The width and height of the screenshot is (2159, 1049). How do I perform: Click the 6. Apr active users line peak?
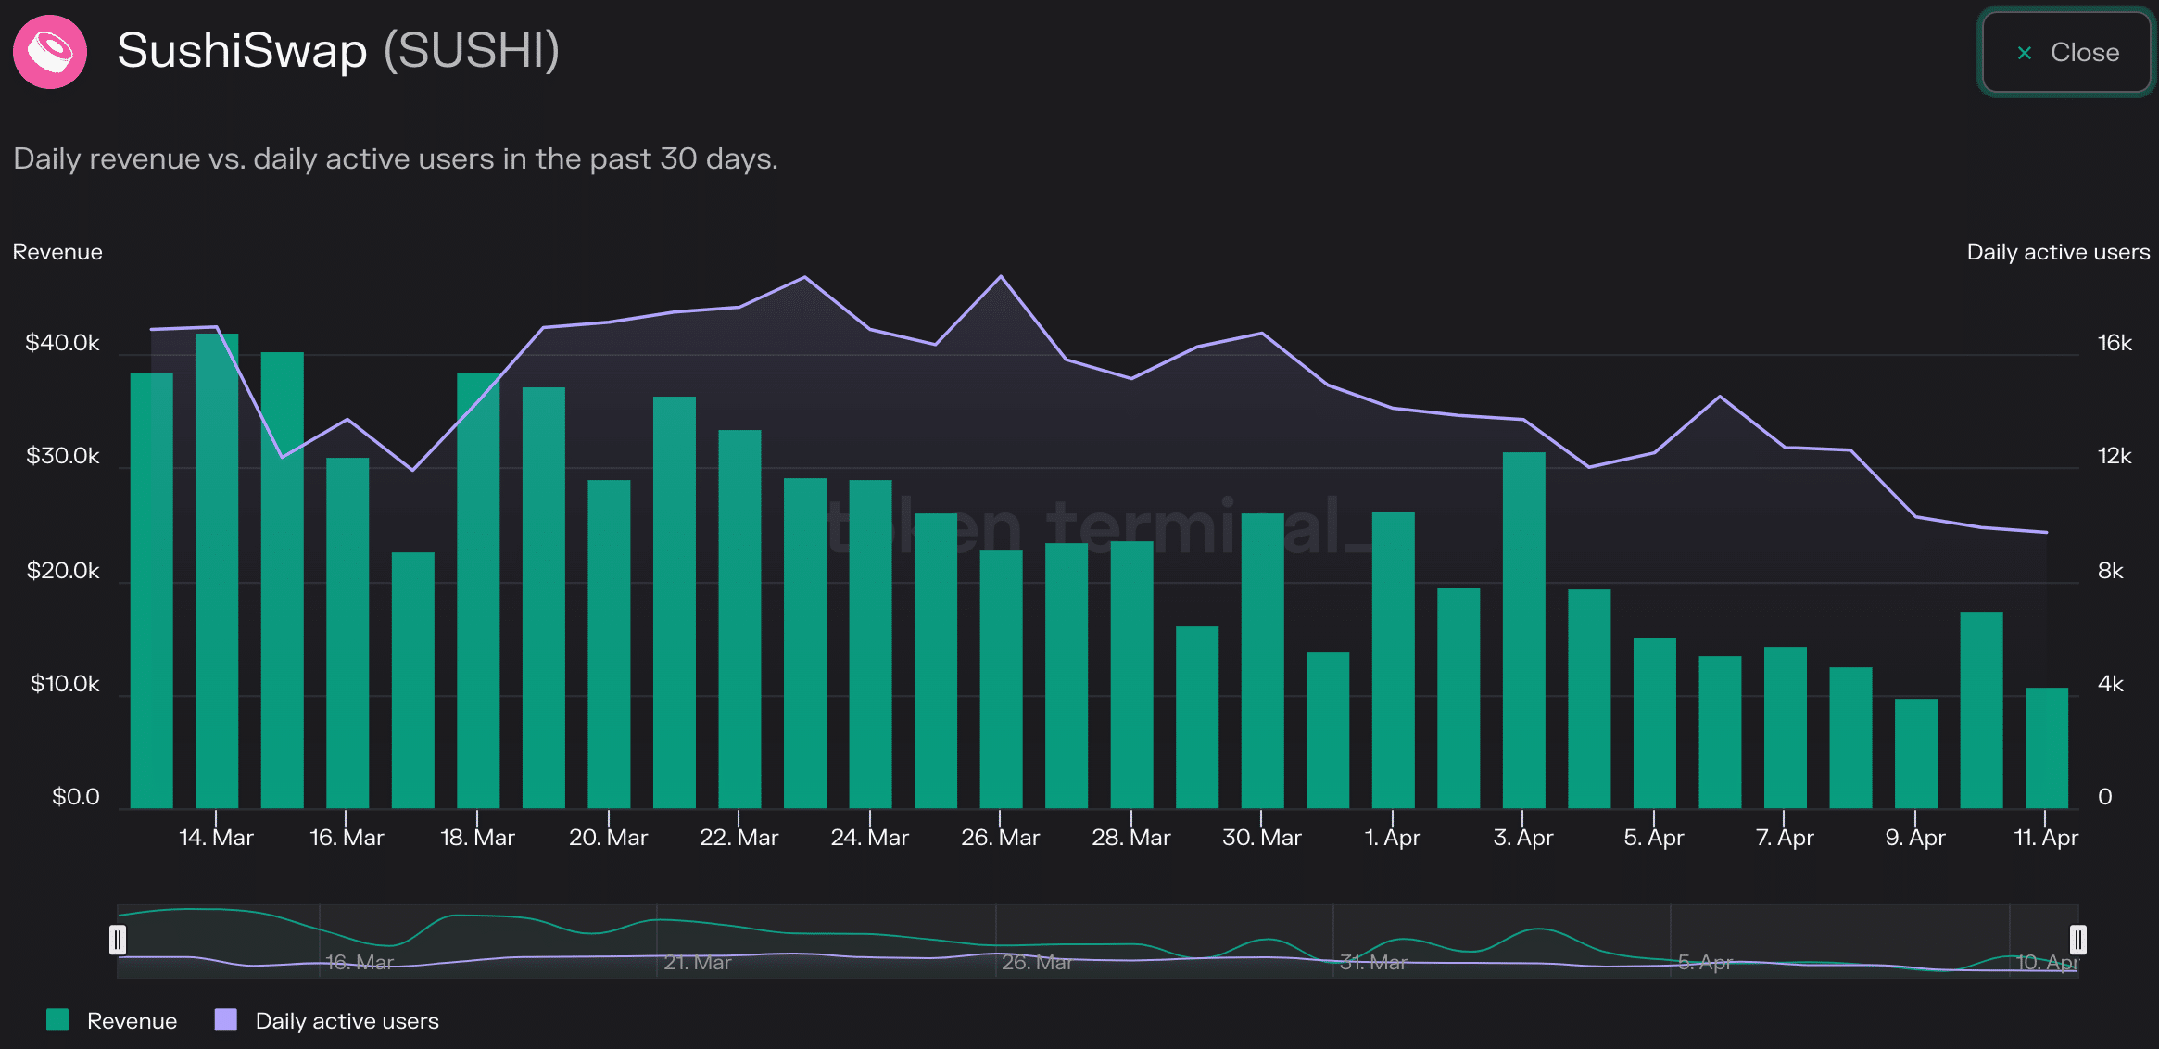coord(1720,397)
